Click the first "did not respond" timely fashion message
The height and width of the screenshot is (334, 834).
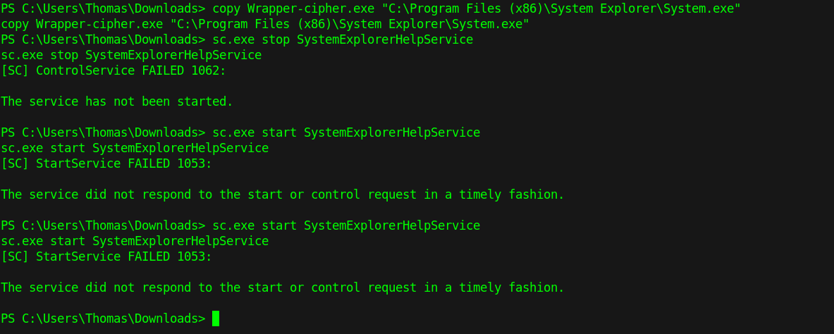click(x=282, y=194)
